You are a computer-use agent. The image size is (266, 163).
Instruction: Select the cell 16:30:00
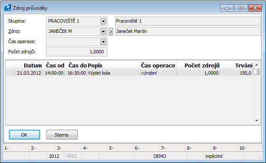pos(76,73)
